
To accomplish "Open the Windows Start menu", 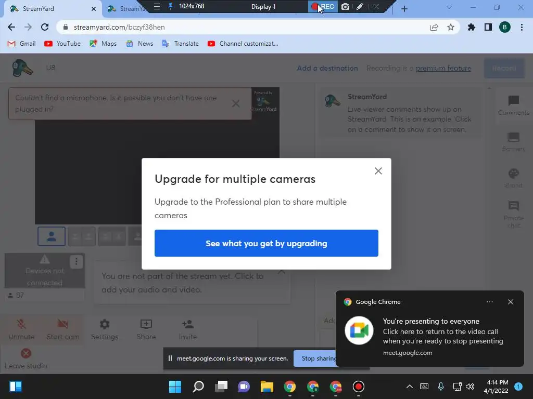I will pyautogui.click(x=175, y=387).
